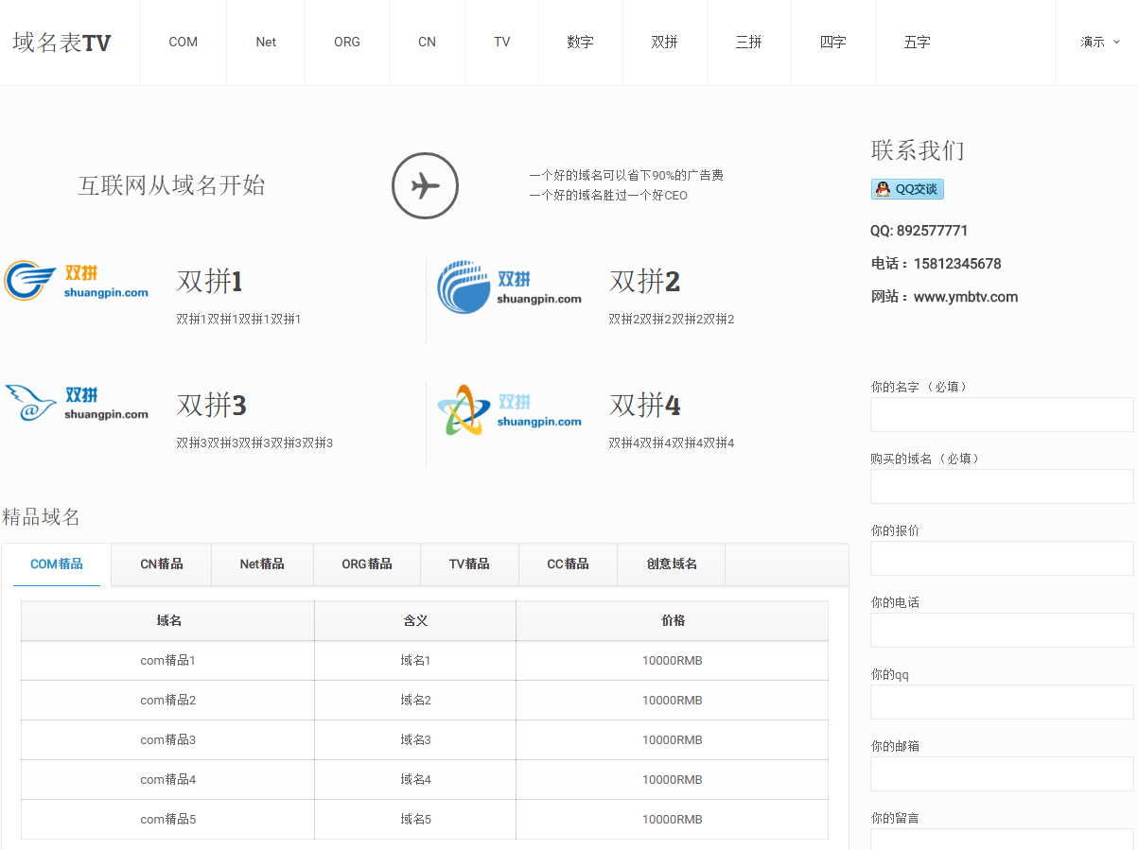The image size is (1138, 850).
Task: Open the 双拼 navigation menu item
Action: (665, 43)
